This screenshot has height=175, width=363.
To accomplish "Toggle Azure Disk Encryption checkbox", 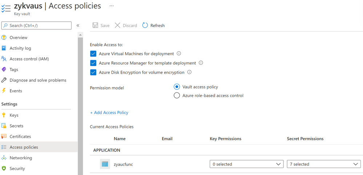I will pyautogui.click(x=93, y=72).
